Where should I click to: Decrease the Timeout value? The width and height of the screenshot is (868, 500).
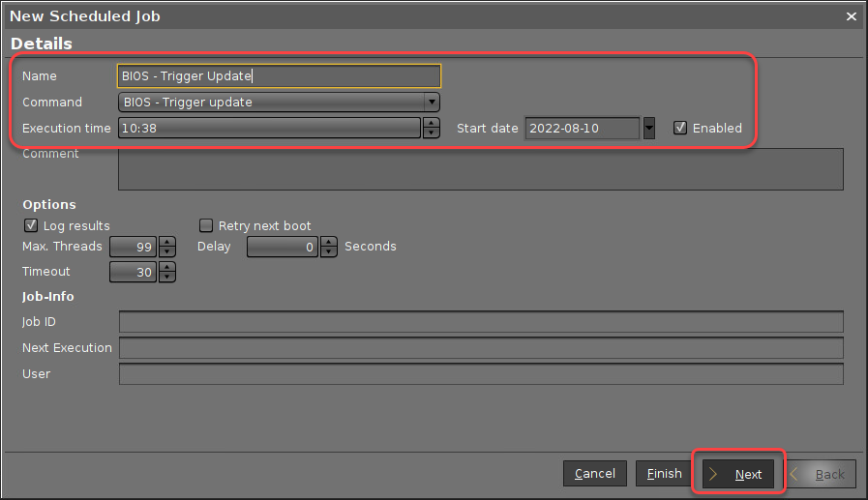pos(166,278)
